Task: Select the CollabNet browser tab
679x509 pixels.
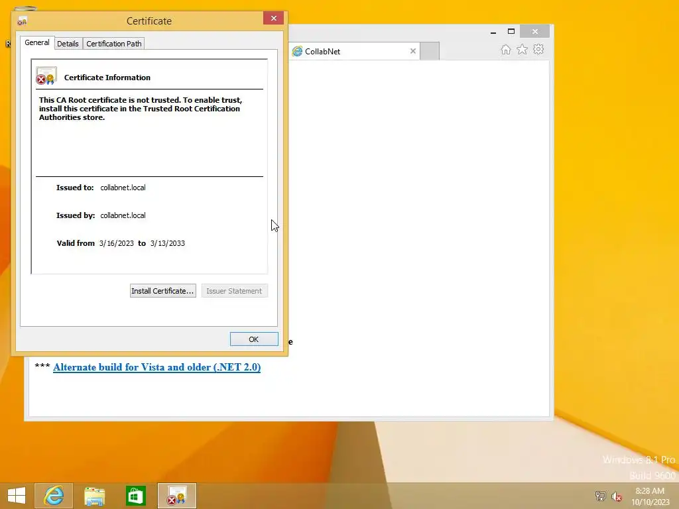Action: (354, 52)
